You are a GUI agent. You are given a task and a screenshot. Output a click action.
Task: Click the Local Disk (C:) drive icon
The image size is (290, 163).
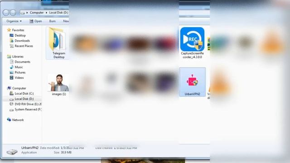tap(11, 94)
